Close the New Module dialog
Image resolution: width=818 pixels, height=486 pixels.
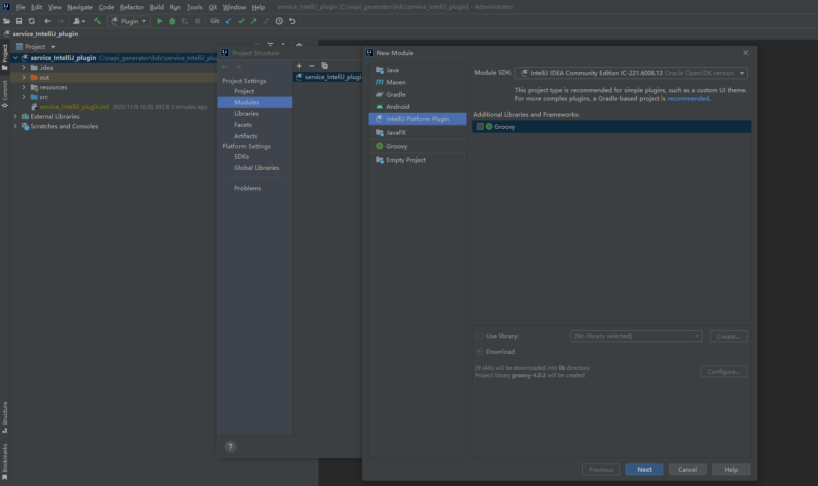tap(745, 53)
